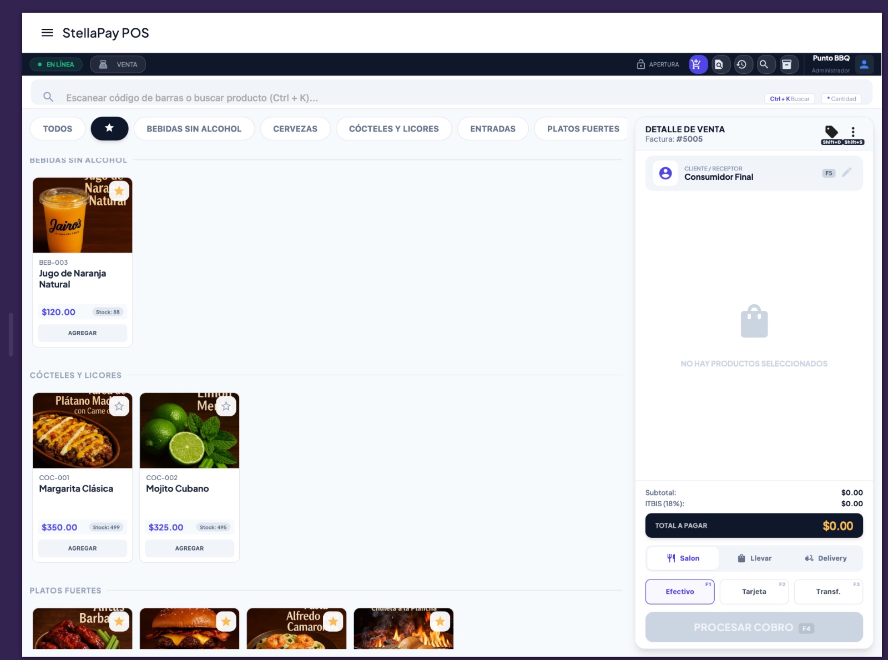Image resolution: width=888 pixels, height=660 pixels.
Task: Select the Llevar order type
Action: point(754,558)
